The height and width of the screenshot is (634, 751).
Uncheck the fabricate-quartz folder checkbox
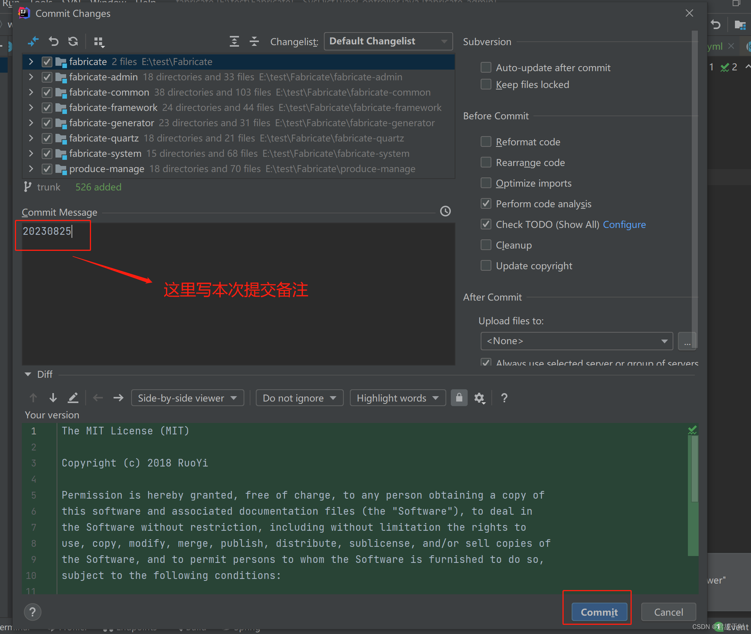tap(47, 138)
